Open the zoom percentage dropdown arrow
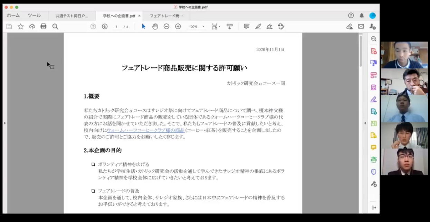The width and height of the screenshot is (430, 222). 203,27
